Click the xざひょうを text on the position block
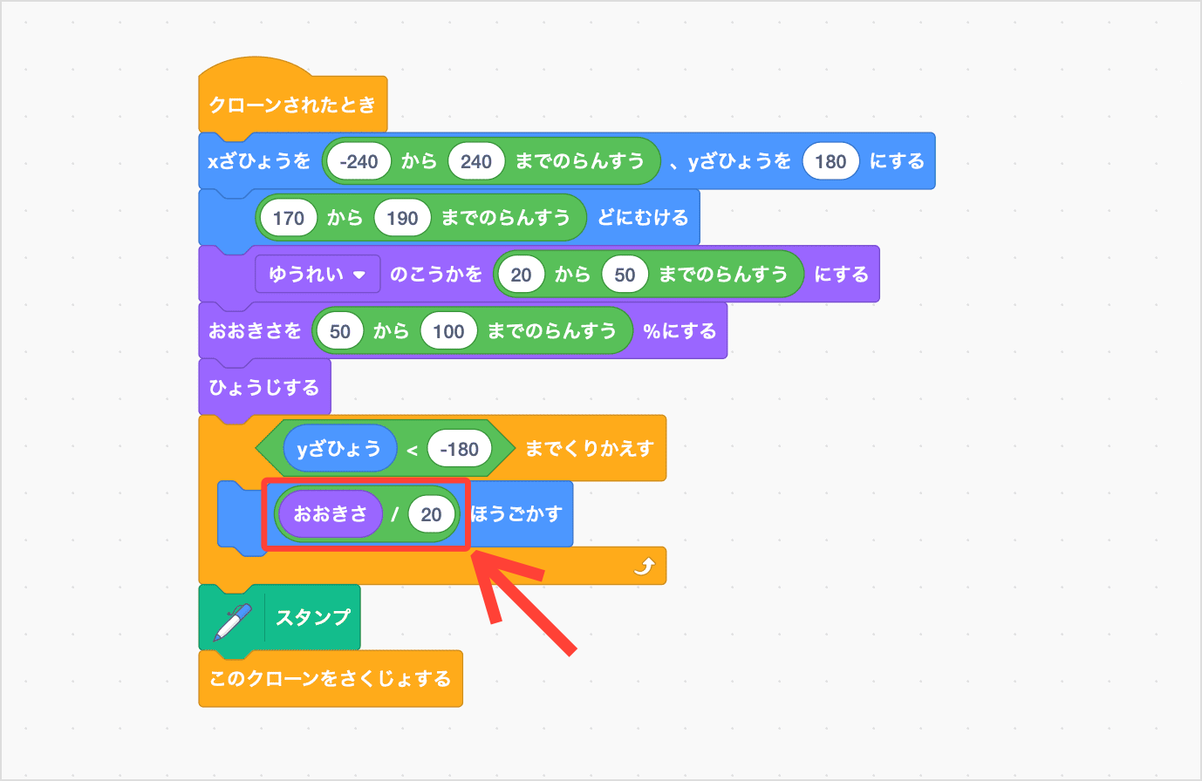The height and width of the screenshot is (781, 1202). [259, 160]
